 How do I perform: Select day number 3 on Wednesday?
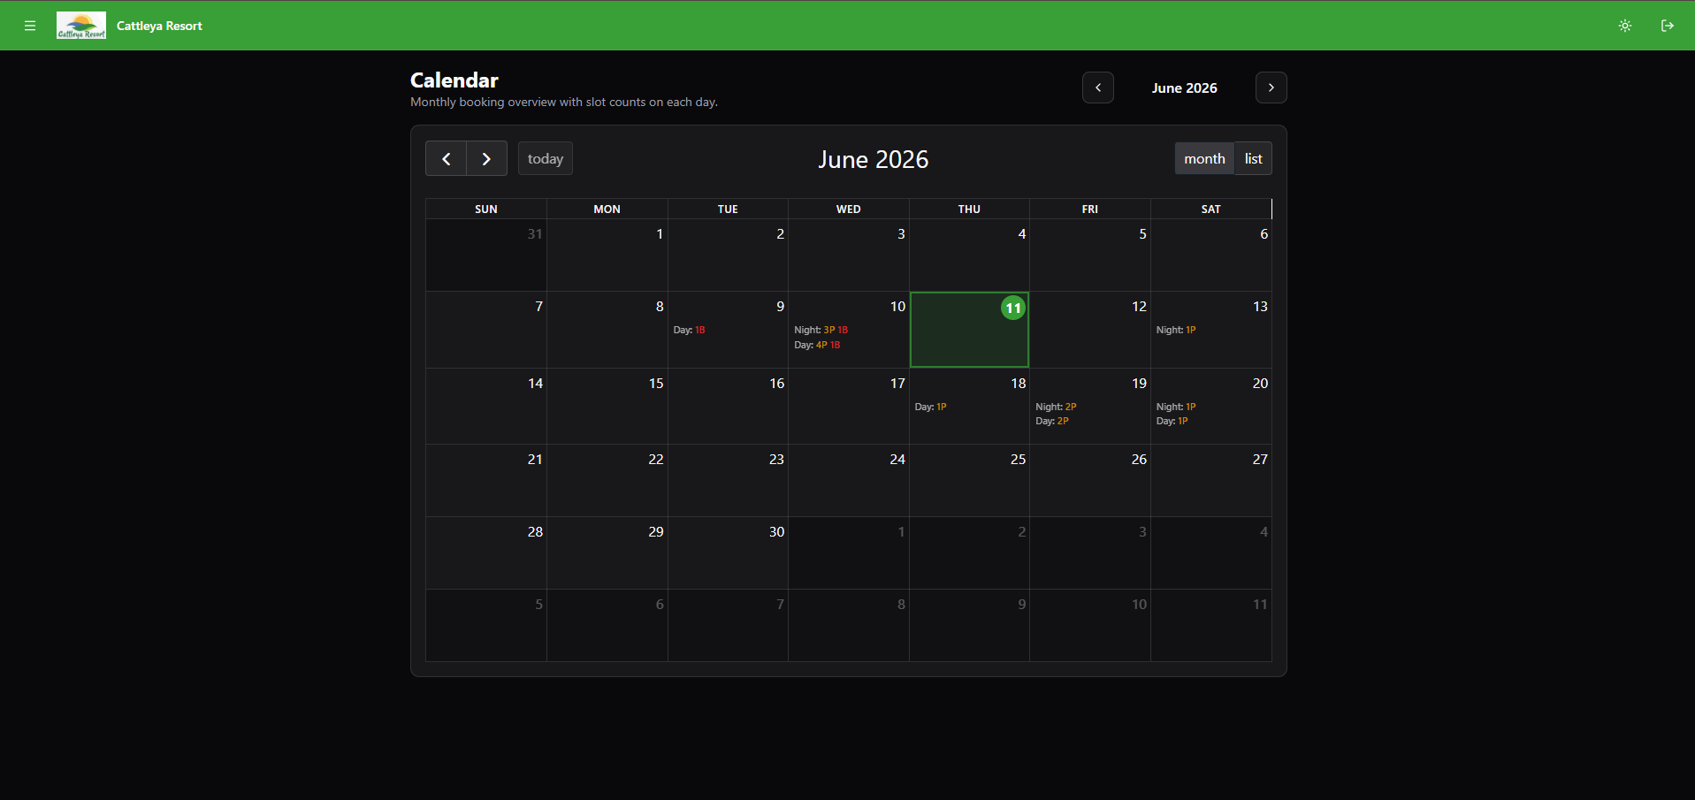901,233
